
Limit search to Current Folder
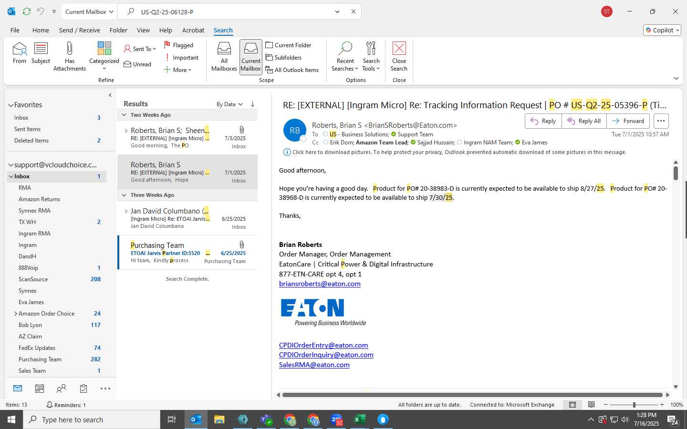[289, 45]
